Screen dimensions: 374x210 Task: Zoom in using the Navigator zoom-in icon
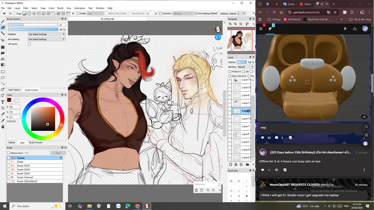[230, 24]
